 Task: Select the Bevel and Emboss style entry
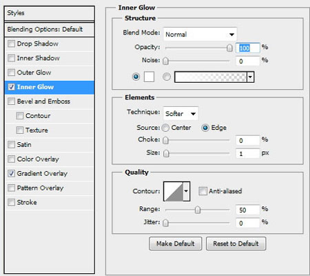coord(50,101)
